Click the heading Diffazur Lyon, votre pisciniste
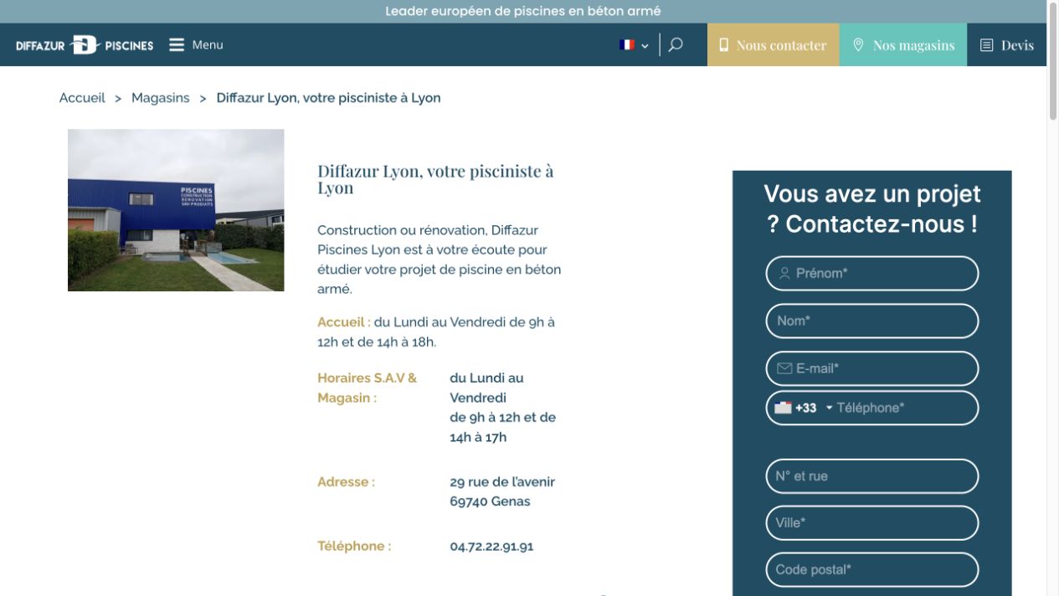This screenshot has width=1059, height=596. [x=435, y=179]
